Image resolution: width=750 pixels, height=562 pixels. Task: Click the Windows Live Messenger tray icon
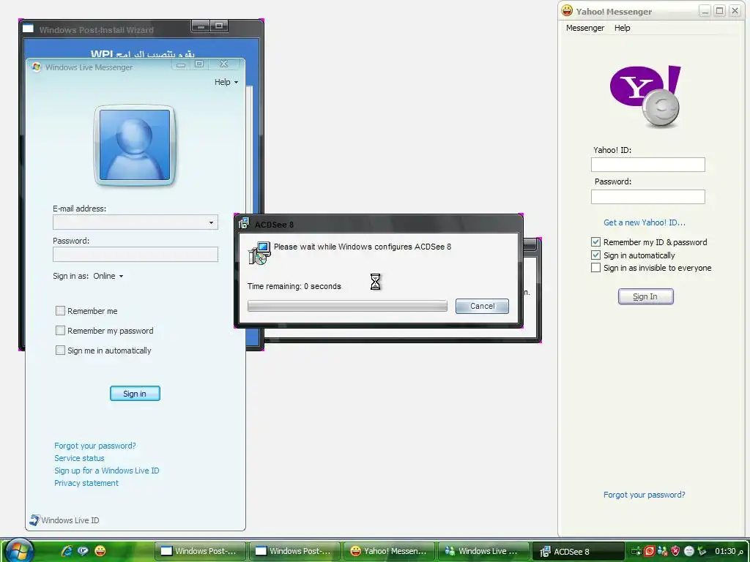click(662, 551)
